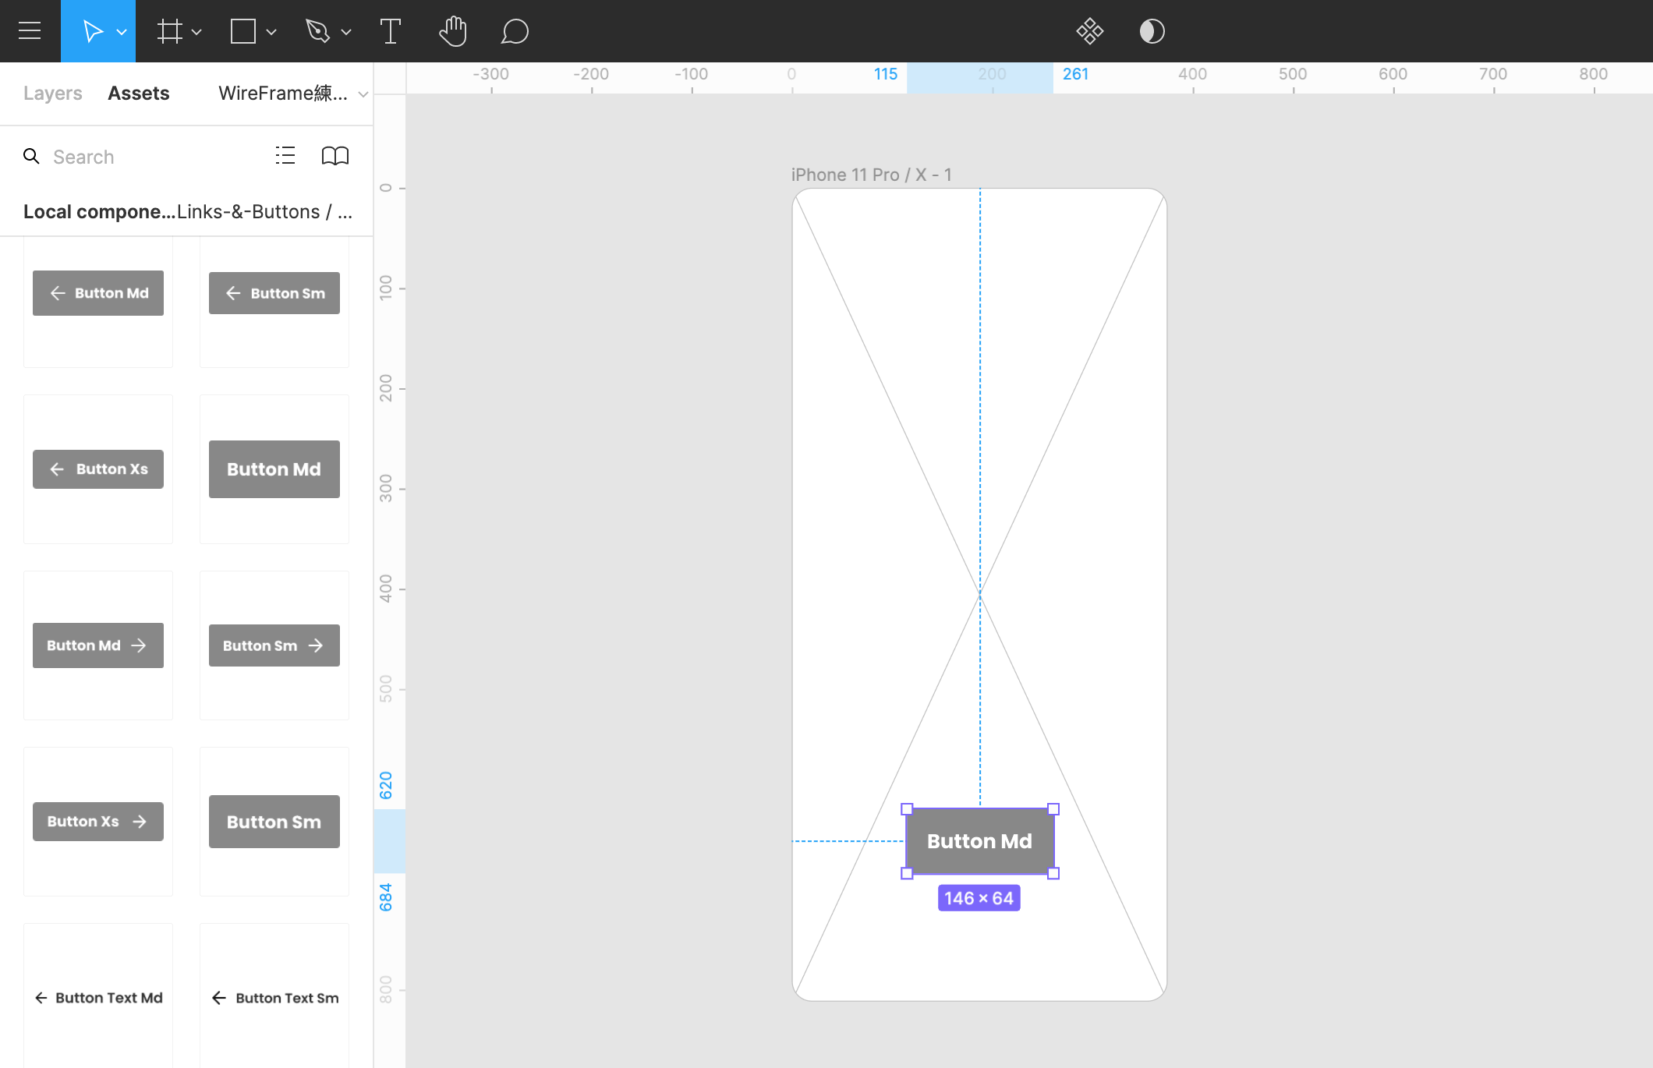The height and width of the screenshot is (1068, 1653).
Task: Select the Rectangle shape tool
Action: tap(242, 31)
